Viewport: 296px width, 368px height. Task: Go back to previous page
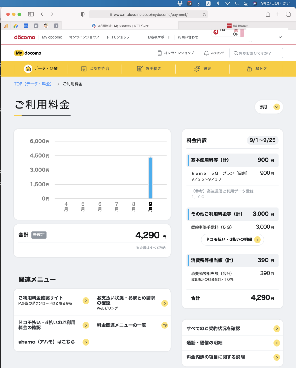[x=42, y=14]
